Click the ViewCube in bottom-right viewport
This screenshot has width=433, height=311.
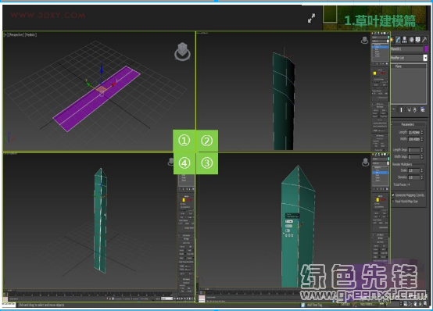[x=365, y=162]
